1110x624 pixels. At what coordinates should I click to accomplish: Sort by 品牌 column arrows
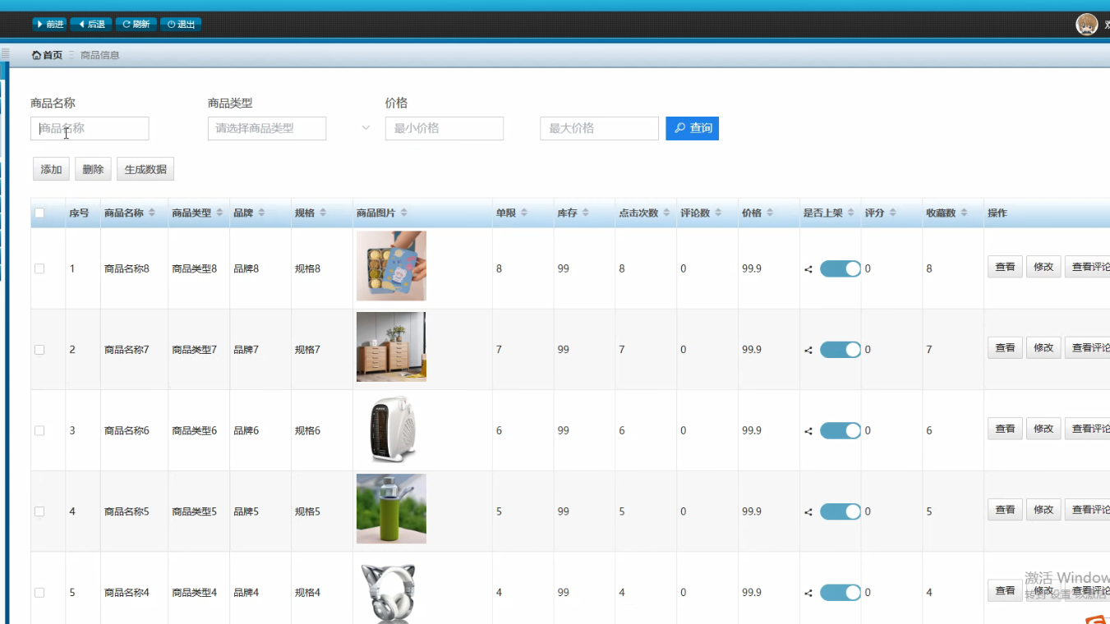coord(261,213)
